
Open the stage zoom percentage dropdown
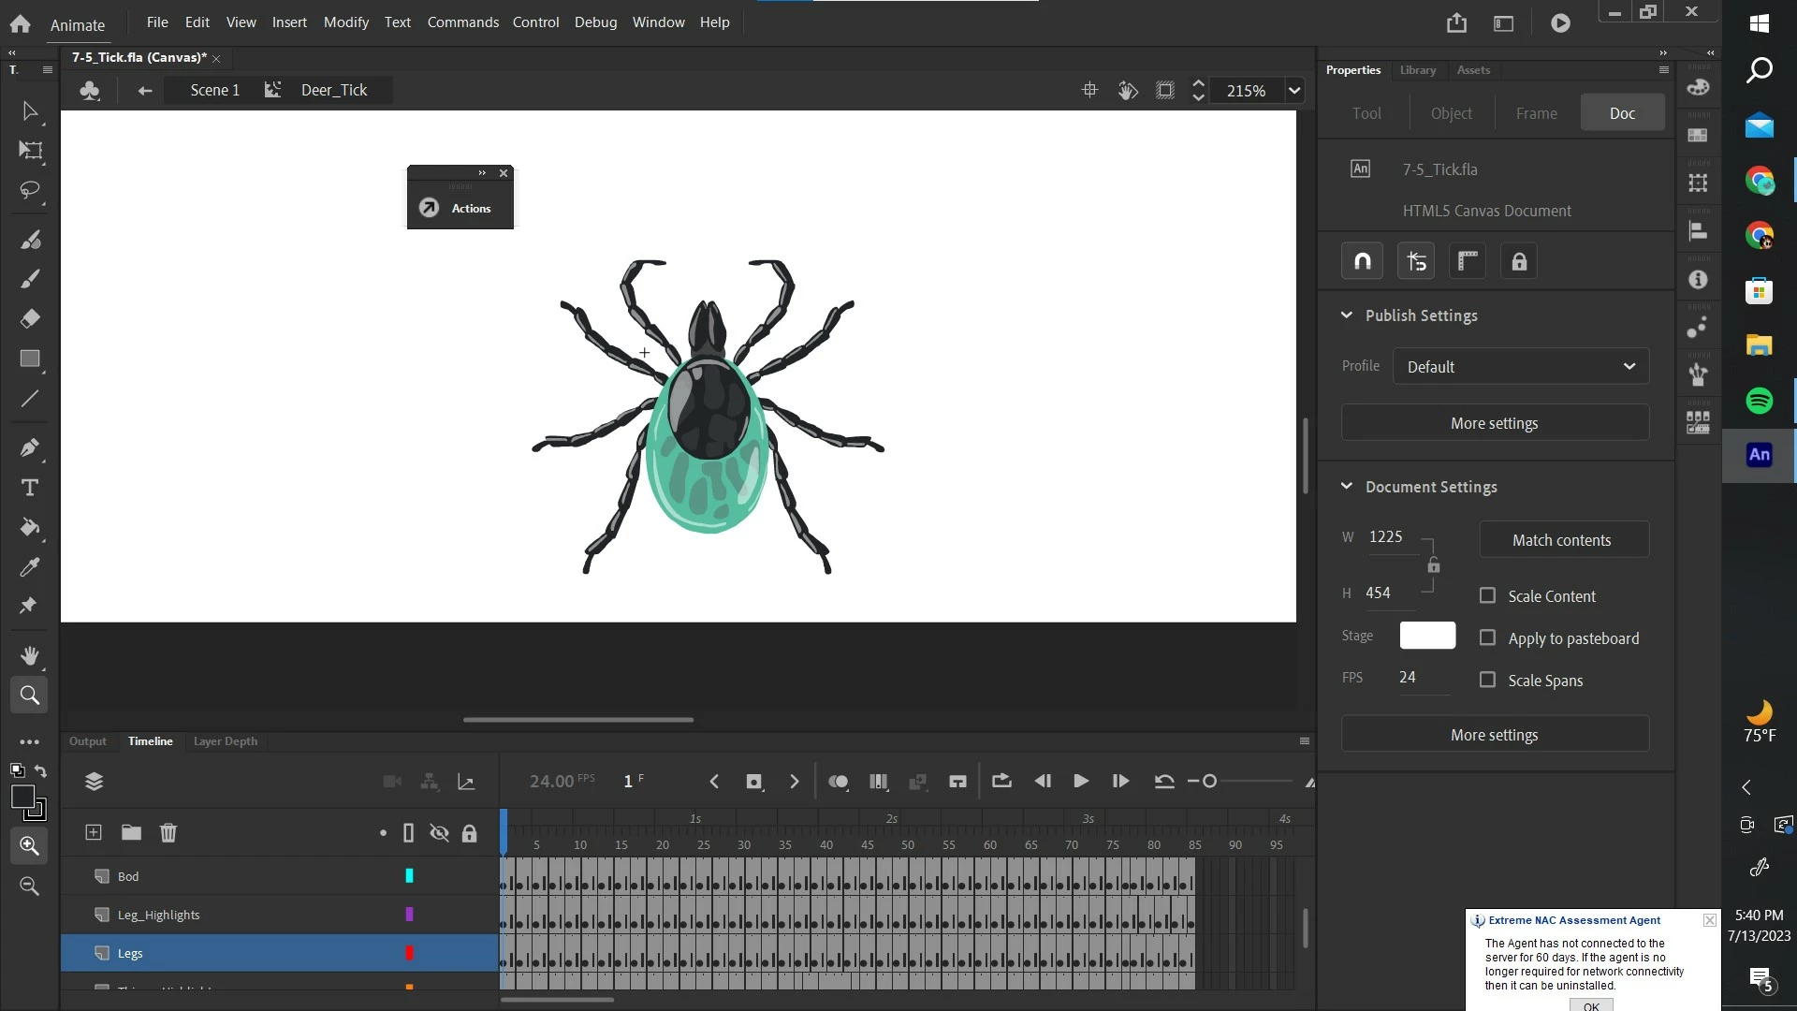click(1294, 91)
